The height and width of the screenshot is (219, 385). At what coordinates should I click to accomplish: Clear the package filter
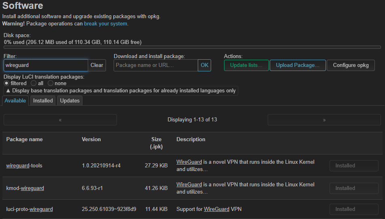coord(97,65)
